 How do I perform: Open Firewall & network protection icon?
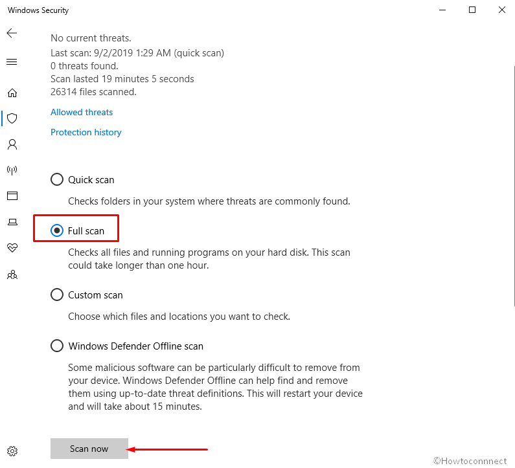12,170
